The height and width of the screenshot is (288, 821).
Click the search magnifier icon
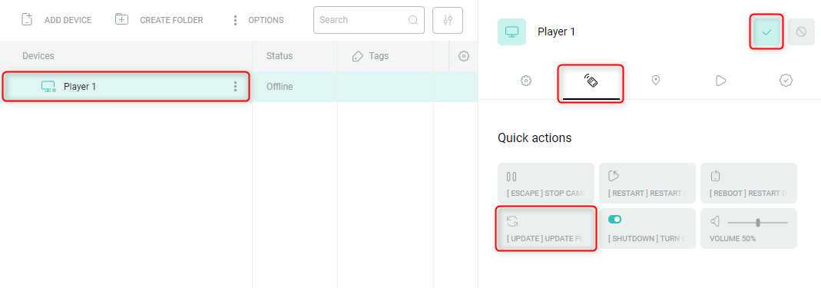[413, 21]
